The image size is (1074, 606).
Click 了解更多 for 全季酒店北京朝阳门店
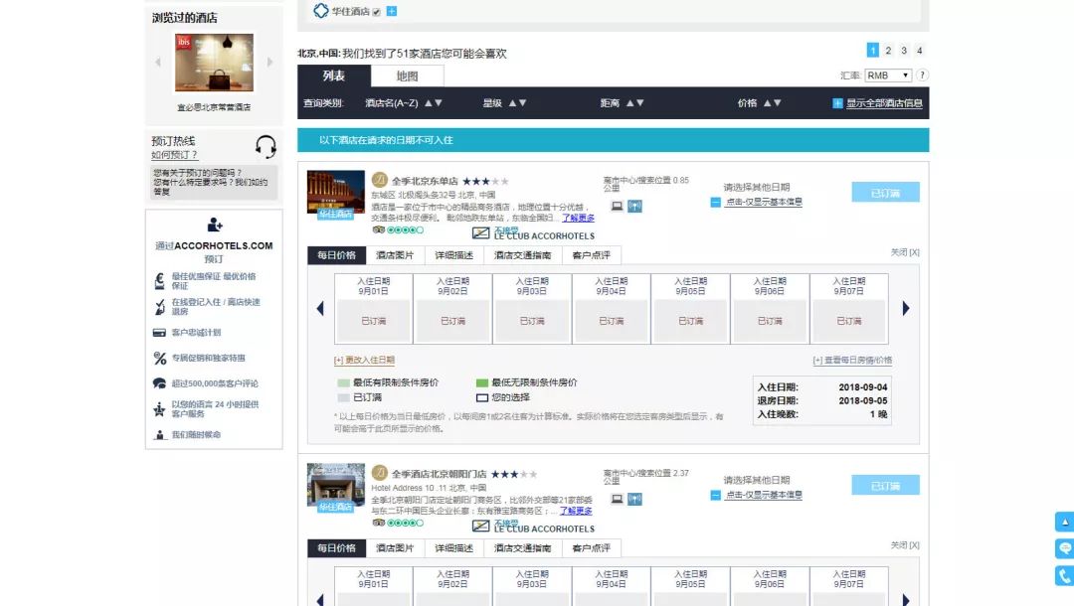576,511
